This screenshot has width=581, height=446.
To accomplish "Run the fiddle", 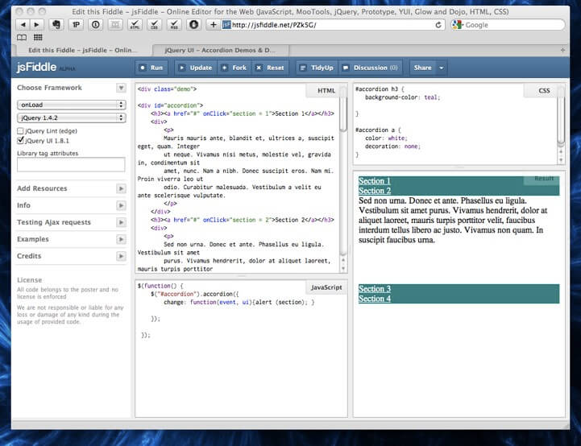I will coord(151,68).
